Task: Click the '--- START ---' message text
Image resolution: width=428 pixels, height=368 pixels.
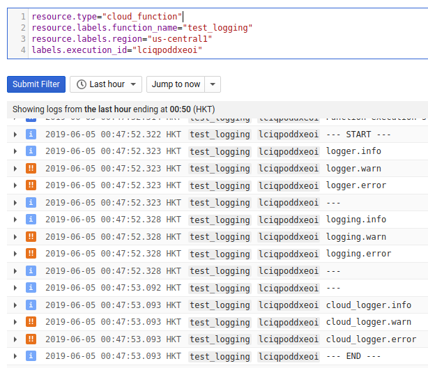Action: 358,135
